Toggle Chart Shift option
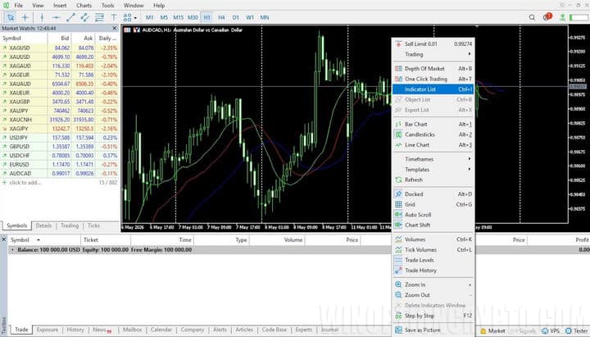Screen dimensions: 590x337 coord(433,225)
